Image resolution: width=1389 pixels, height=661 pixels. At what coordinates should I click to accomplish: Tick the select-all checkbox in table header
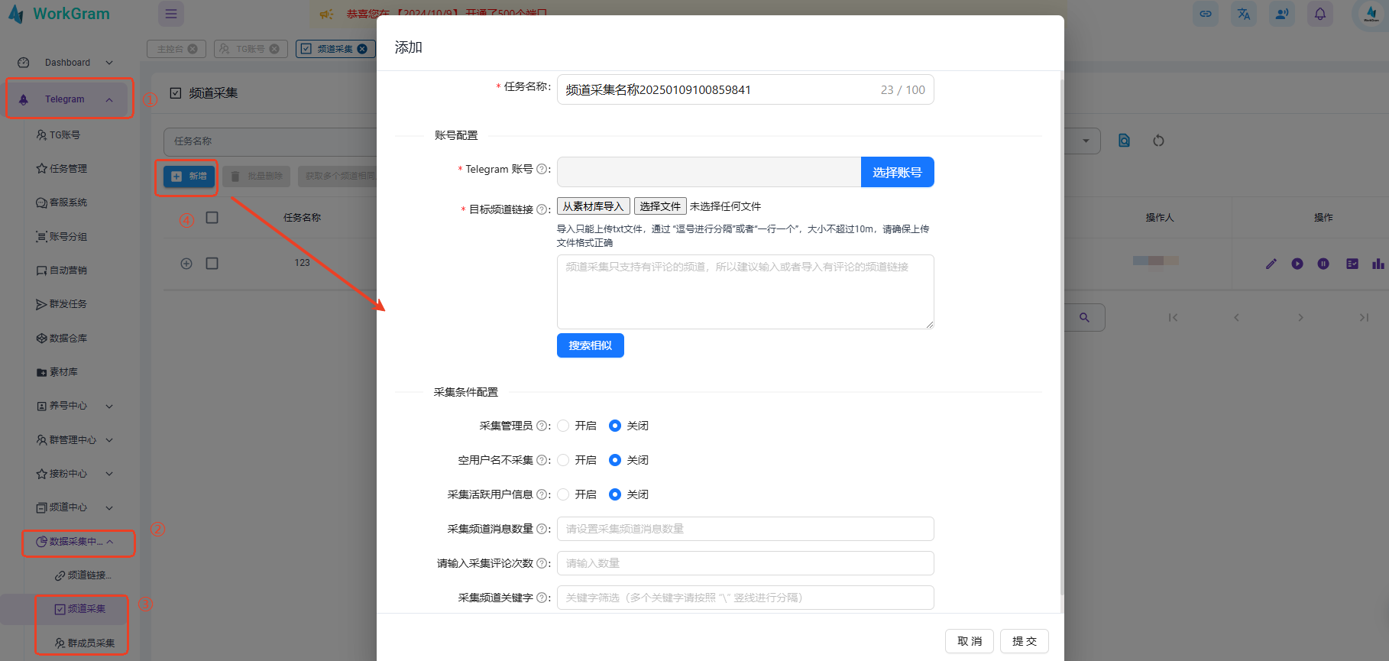(212, 218)
